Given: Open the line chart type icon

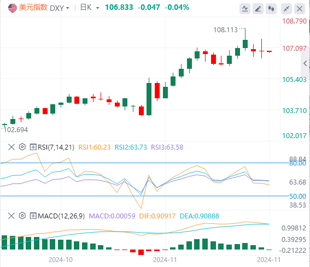Looking at the screenshot, I should point(245,9).
